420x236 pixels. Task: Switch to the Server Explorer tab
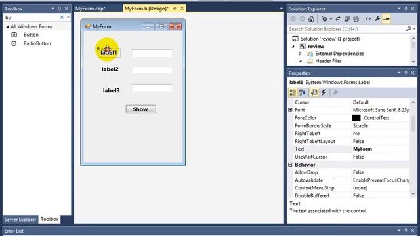(20, 220)
